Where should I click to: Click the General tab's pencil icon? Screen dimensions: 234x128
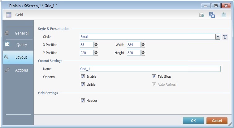pos(7,33)
